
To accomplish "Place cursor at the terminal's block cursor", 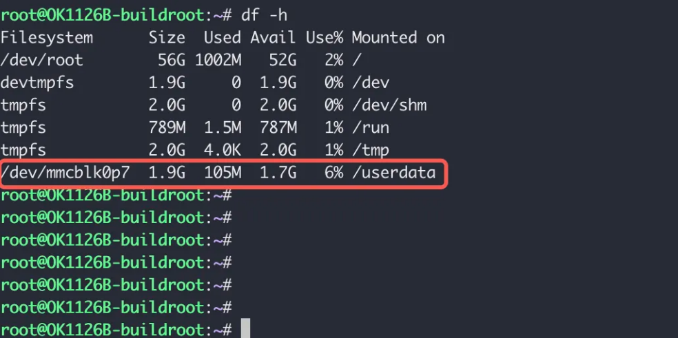I will 245,329.
